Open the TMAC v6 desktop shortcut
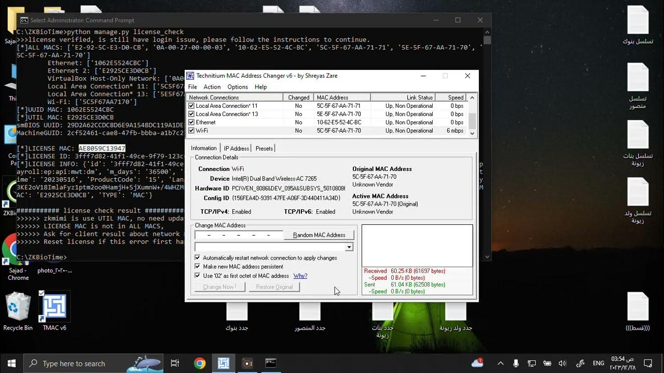664x373 pixels. pyautogui.click(x=54, y=311)
